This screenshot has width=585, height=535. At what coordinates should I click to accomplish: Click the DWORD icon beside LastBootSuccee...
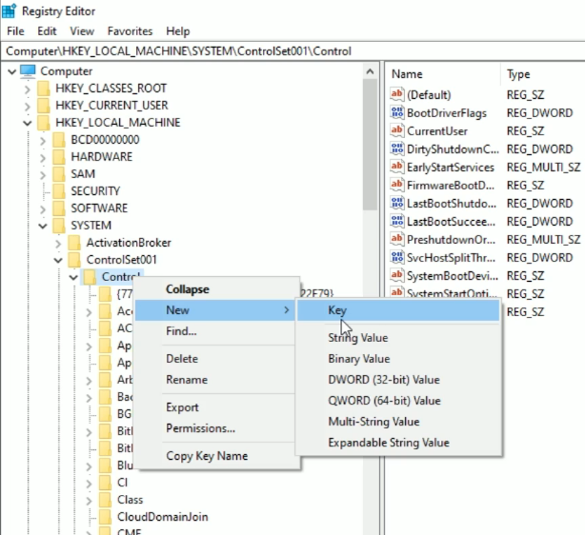coord(397,221)
